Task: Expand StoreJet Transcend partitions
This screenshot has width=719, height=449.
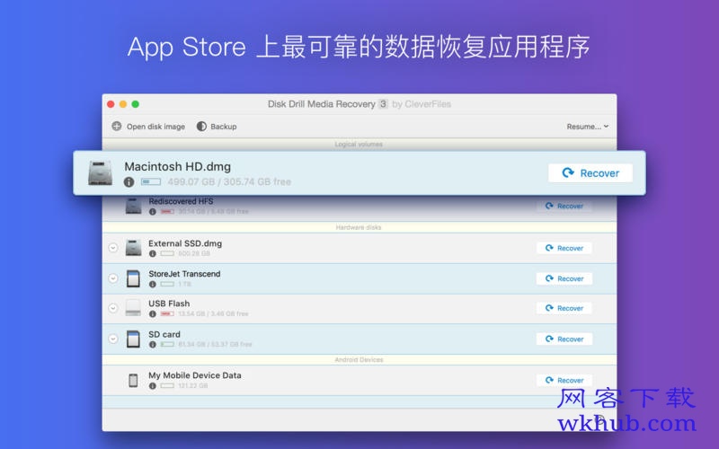Action: tap(113, 278)
